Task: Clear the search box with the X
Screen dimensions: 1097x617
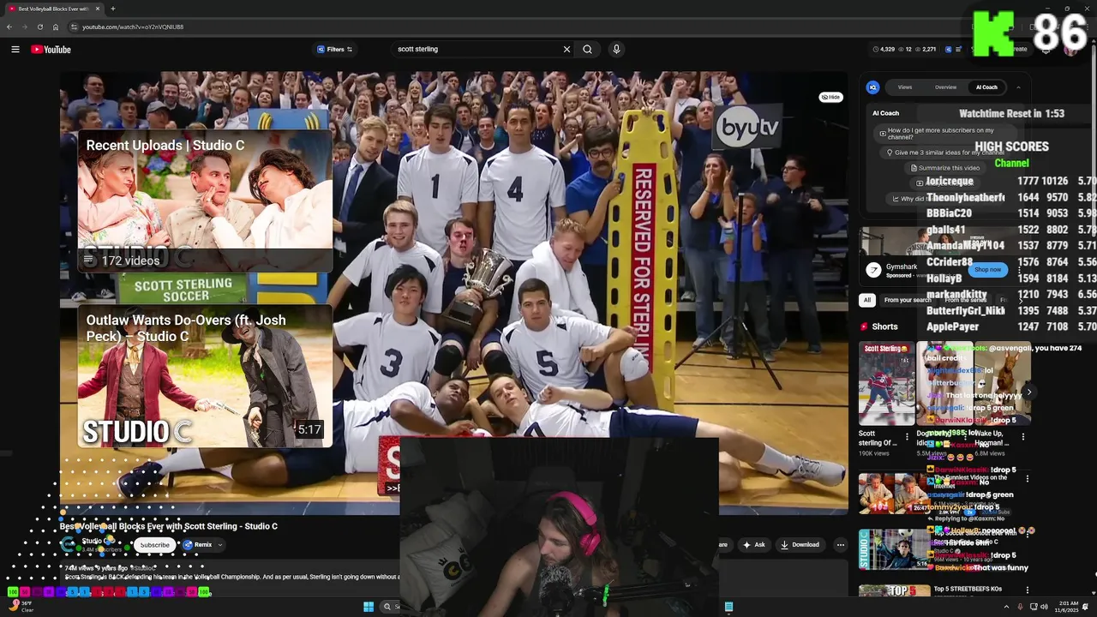Action: coord(566,49)
